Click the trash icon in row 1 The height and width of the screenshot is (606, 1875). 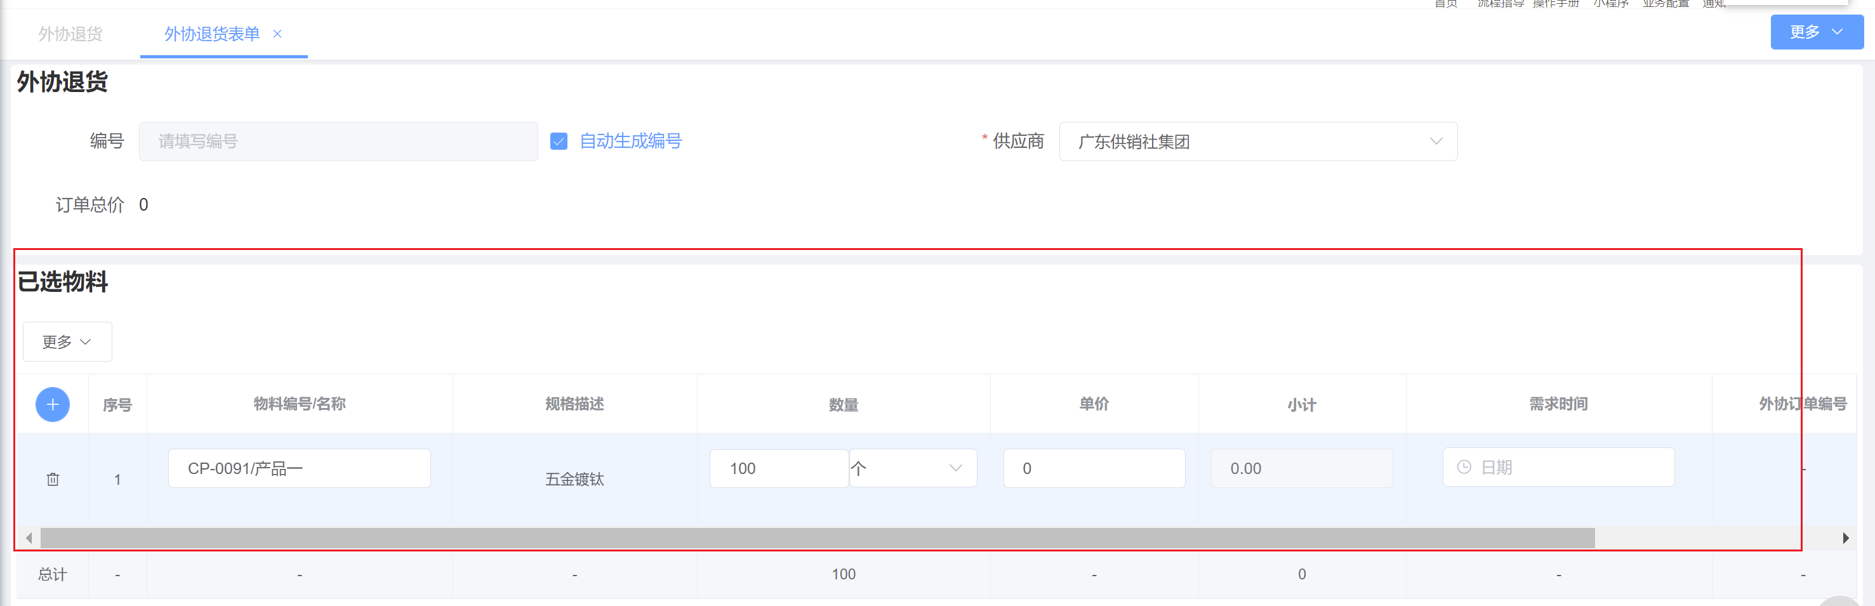click(x=53, y=480)
